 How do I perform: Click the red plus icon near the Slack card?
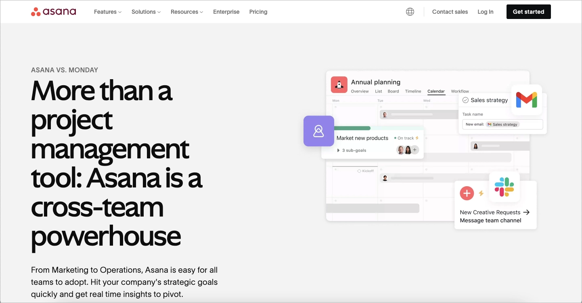[467, 193]
